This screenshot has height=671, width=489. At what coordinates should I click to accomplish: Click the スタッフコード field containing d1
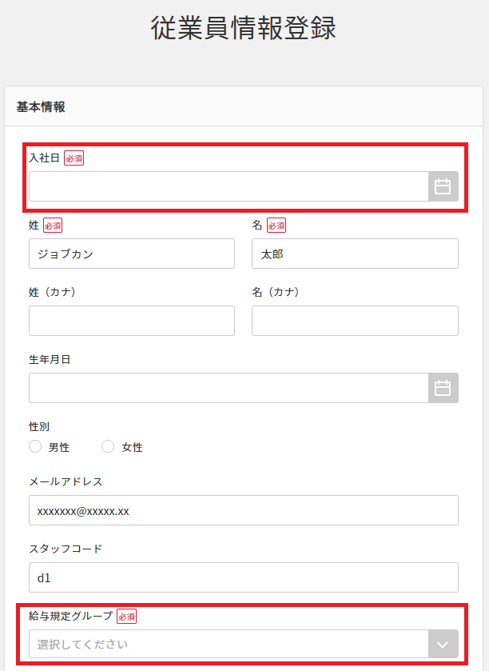tap(244, 577)
